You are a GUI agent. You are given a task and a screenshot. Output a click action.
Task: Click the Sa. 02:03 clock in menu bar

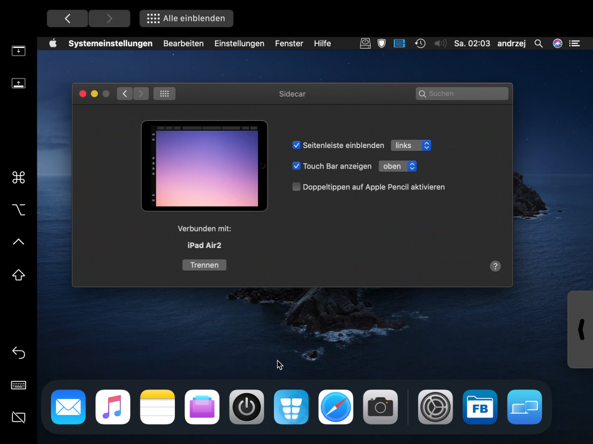[x=472, y=43]
